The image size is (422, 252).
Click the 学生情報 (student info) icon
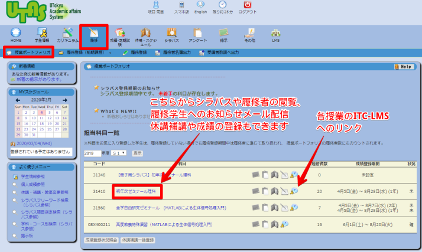42,34
